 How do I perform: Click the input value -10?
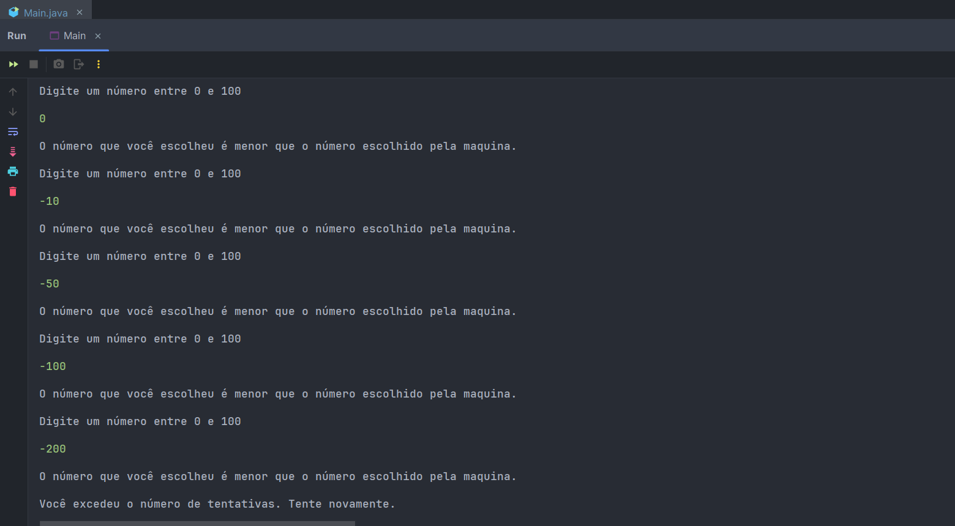[x=49, y=201]
